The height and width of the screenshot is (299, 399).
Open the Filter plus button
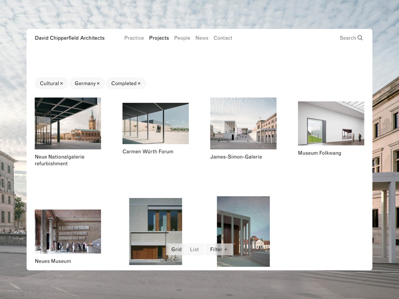219,249
